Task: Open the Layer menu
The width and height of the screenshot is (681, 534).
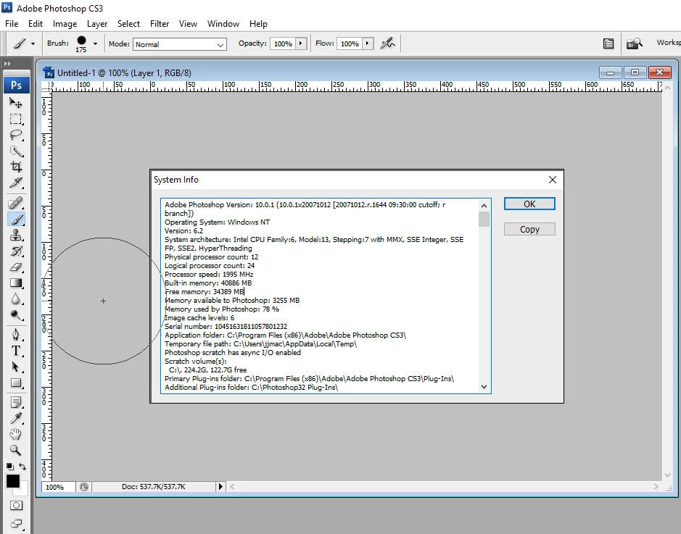Action: point(97,24)
